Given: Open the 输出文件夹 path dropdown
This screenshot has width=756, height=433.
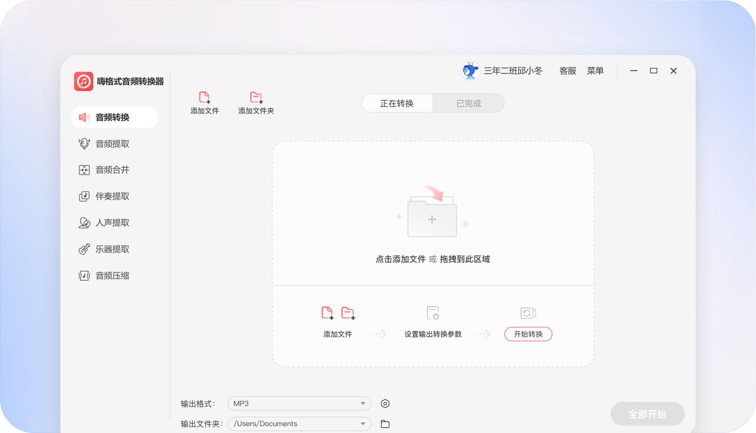Looking at the screenshot, I should tap(300, 423).
